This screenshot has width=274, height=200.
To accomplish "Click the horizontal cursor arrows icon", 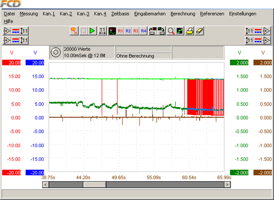I will click(102, 31).
